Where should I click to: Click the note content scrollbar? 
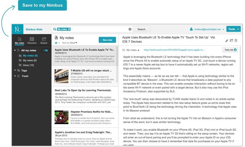[x=241, y=64]
